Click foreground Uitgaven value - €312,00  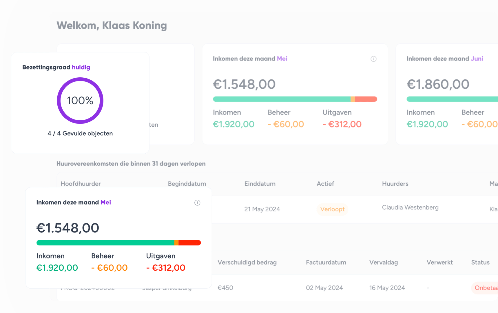(x=166, y=267)
